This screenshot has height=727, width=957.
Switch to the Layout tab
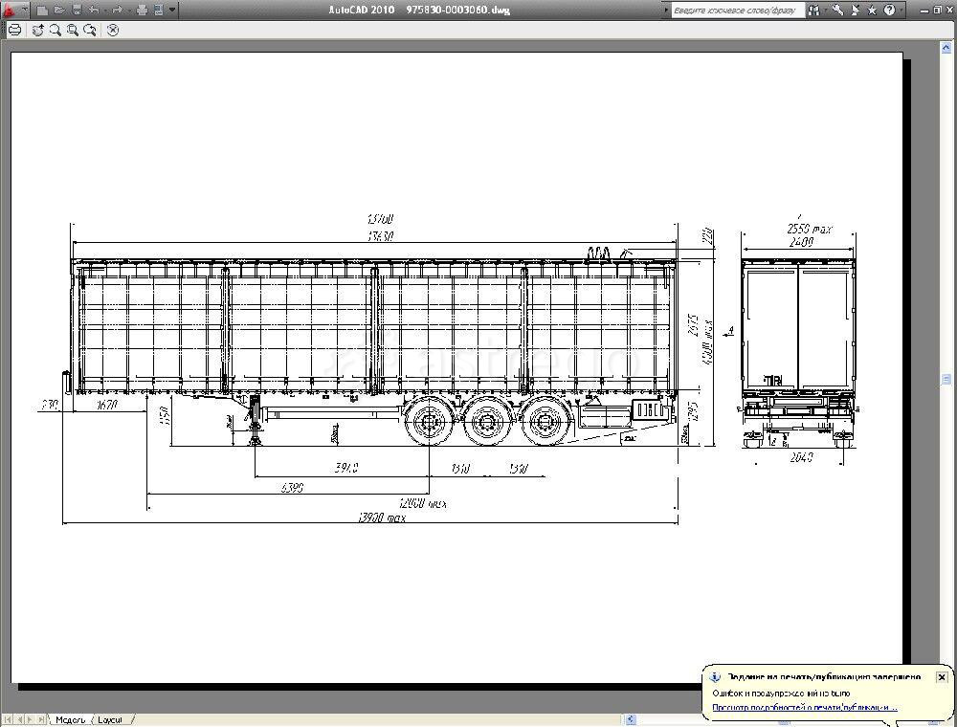(110, 719)
